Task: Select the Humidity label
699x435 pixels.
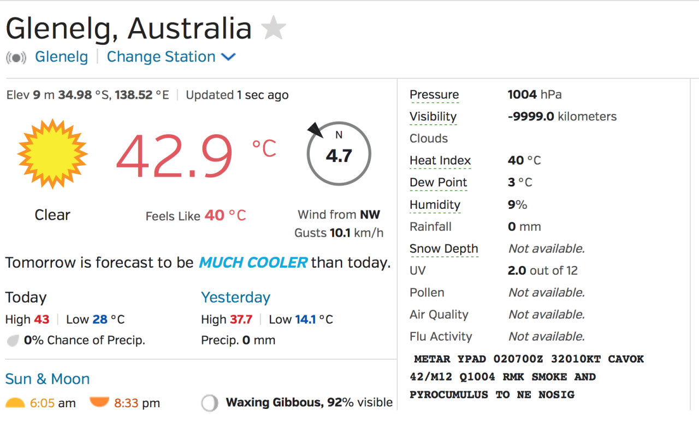Action: point(435,204)
